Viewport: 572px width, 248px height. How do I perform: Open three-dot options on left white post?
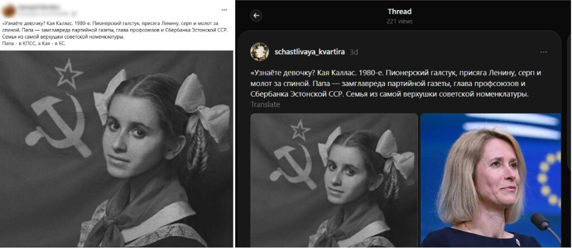pyautogui.click(x=225, y=10)
